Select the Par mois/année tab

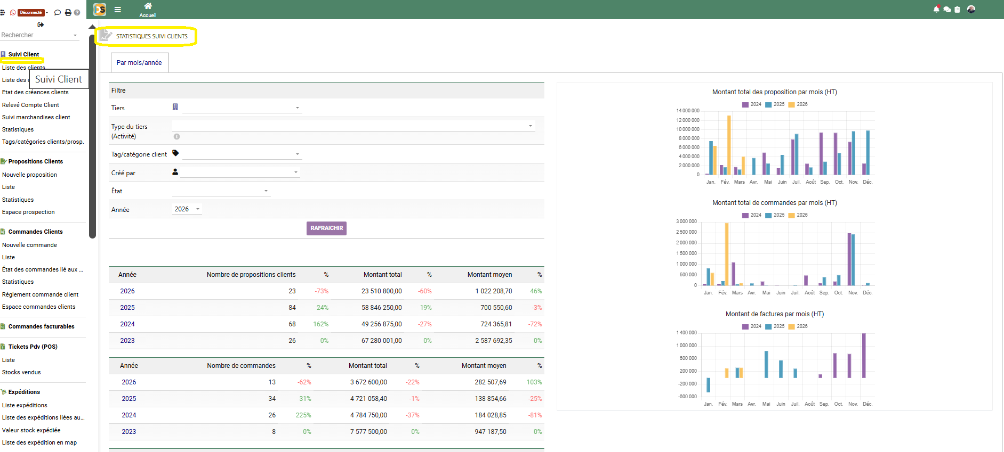[139, 63]
